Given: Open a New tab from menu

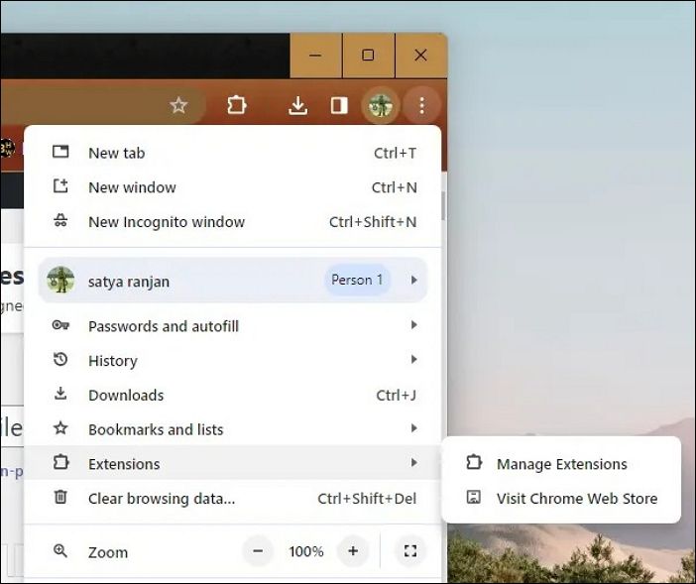Looking at the screenshot, I should click(x=117, y=153).
